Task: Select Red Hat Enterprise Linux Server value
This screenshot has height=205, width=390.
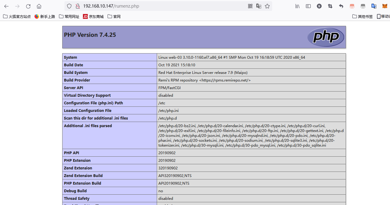Action: 203,72
